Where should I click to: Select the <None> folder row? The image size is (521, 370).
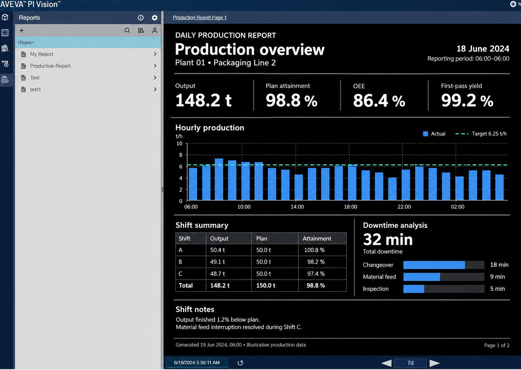click(88, 42)
